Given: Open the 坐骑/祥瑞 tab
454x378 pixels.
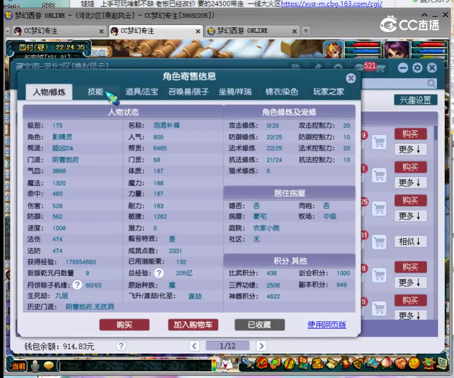Looking at the screenshot, I should click(x=235, y=92).
